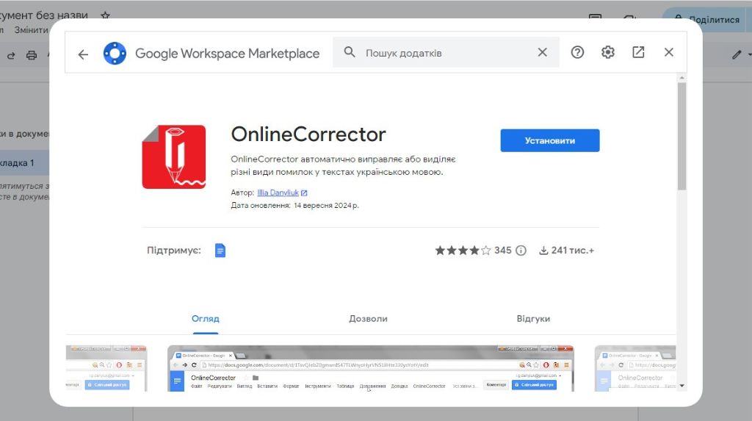Click the OnlineCorrector app logo
Image resolution: width=752 pixels, height=421 pixels.
coord(174,157)
